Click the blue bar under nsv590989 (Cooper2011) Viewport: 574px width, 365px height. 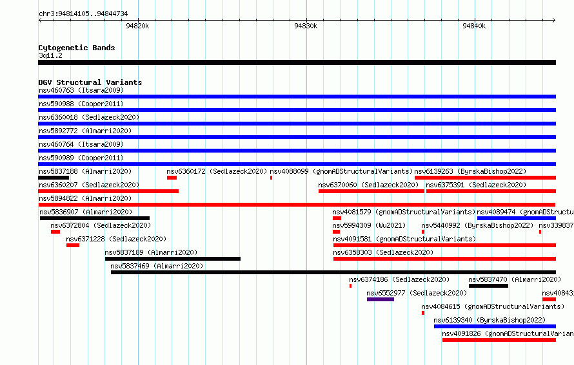coord(297,164)
